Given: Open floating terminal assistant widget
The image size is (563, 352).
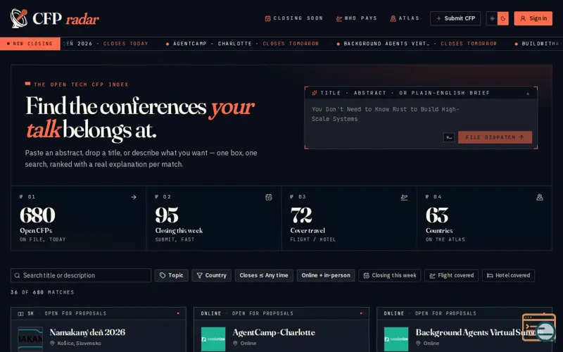Looking at the screenshot, I should click(x=538, y=327).
